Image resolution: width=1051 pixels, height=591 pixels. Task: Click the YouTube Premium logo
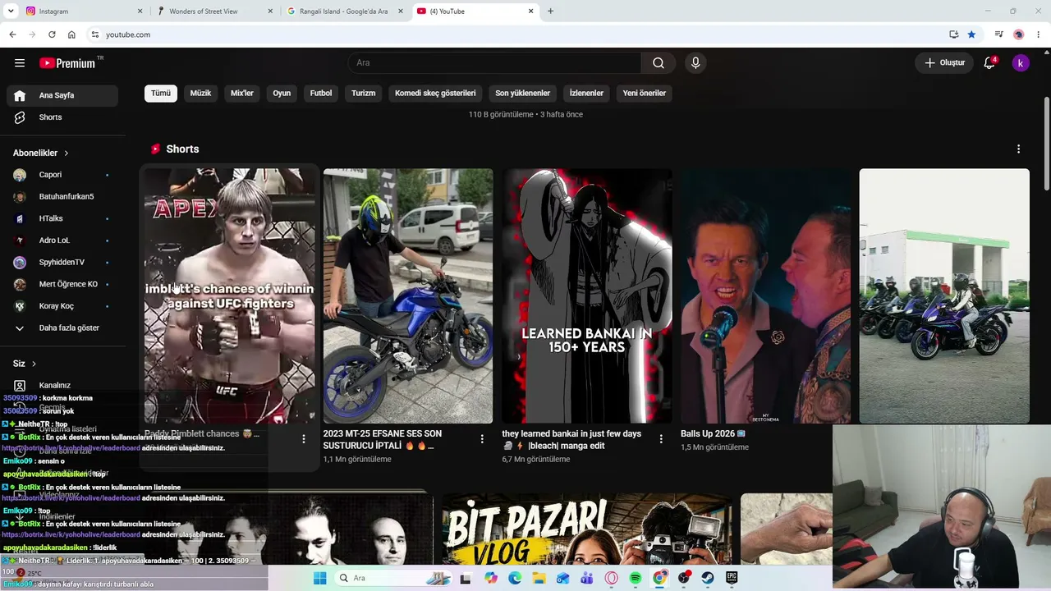point(67,63)
